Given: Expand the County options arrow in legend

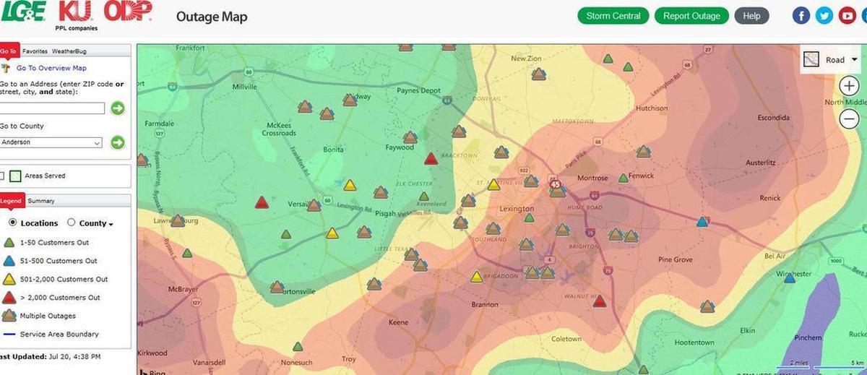Looking at the screenshot, I should click(111, 225).
